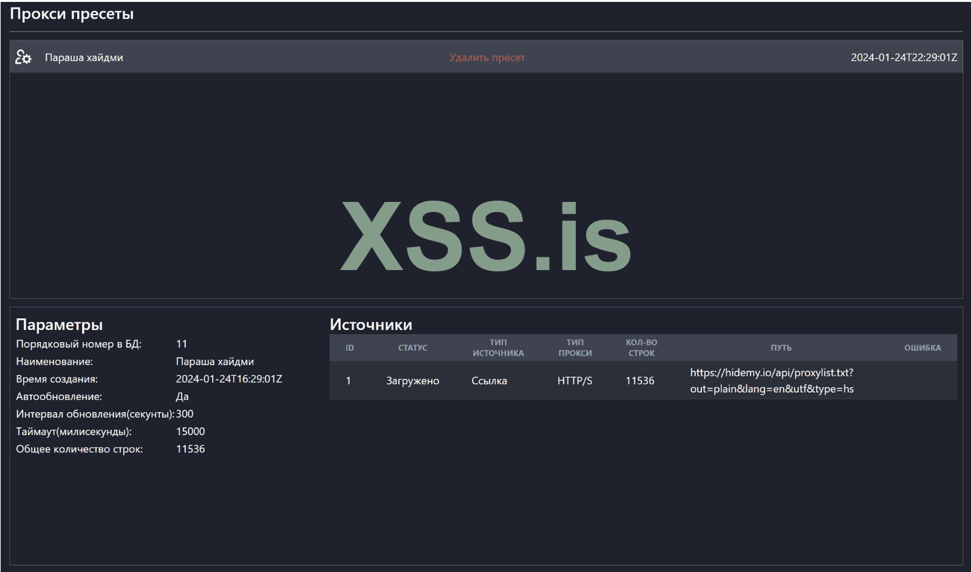Click the Параметры section heading
Screen dimensions: 971x572
click(59, 324)
